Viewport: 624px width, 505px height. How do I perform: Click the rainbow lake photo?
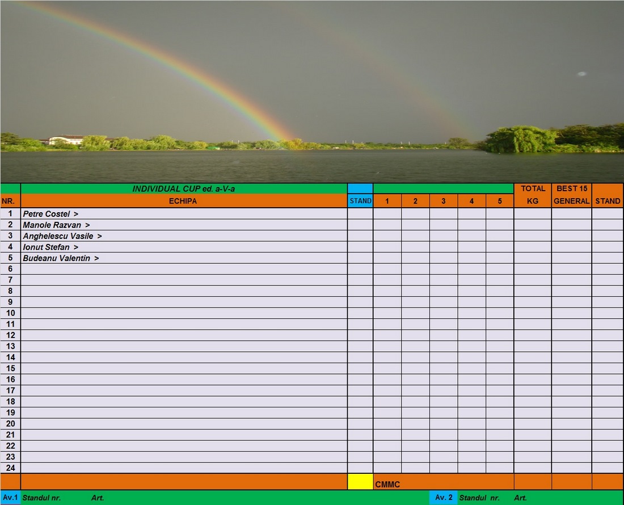point(312,91)
